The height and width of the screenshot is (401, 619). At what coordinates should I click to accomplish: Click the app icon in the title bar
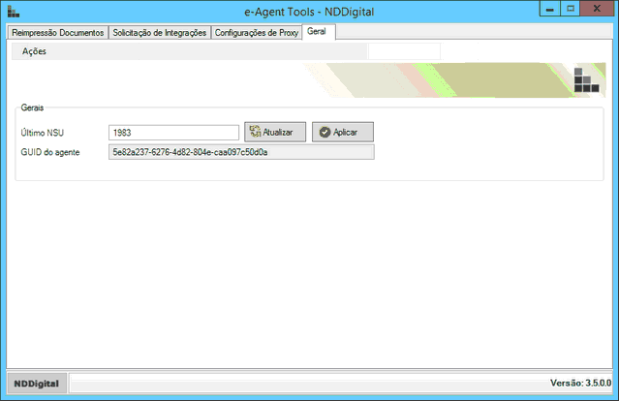13,12
